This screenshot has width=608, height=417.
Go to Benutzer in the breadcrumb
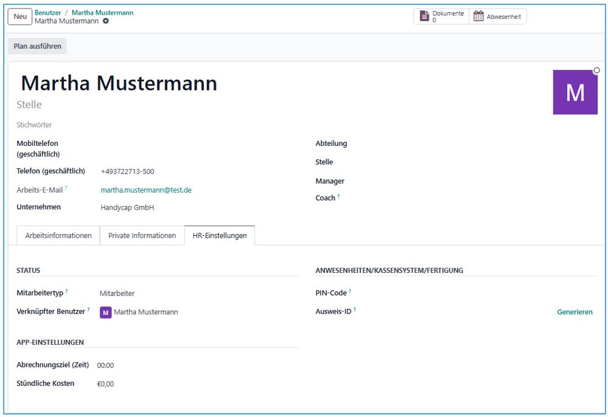(47, 12)
